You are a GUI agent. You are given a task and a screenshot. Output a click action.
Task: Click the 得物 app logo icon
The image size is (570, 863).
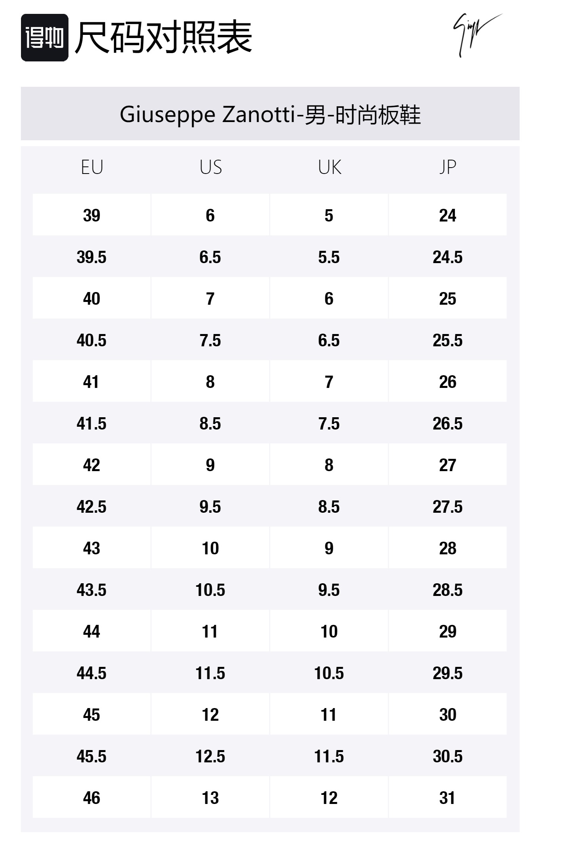coord(44,38)
